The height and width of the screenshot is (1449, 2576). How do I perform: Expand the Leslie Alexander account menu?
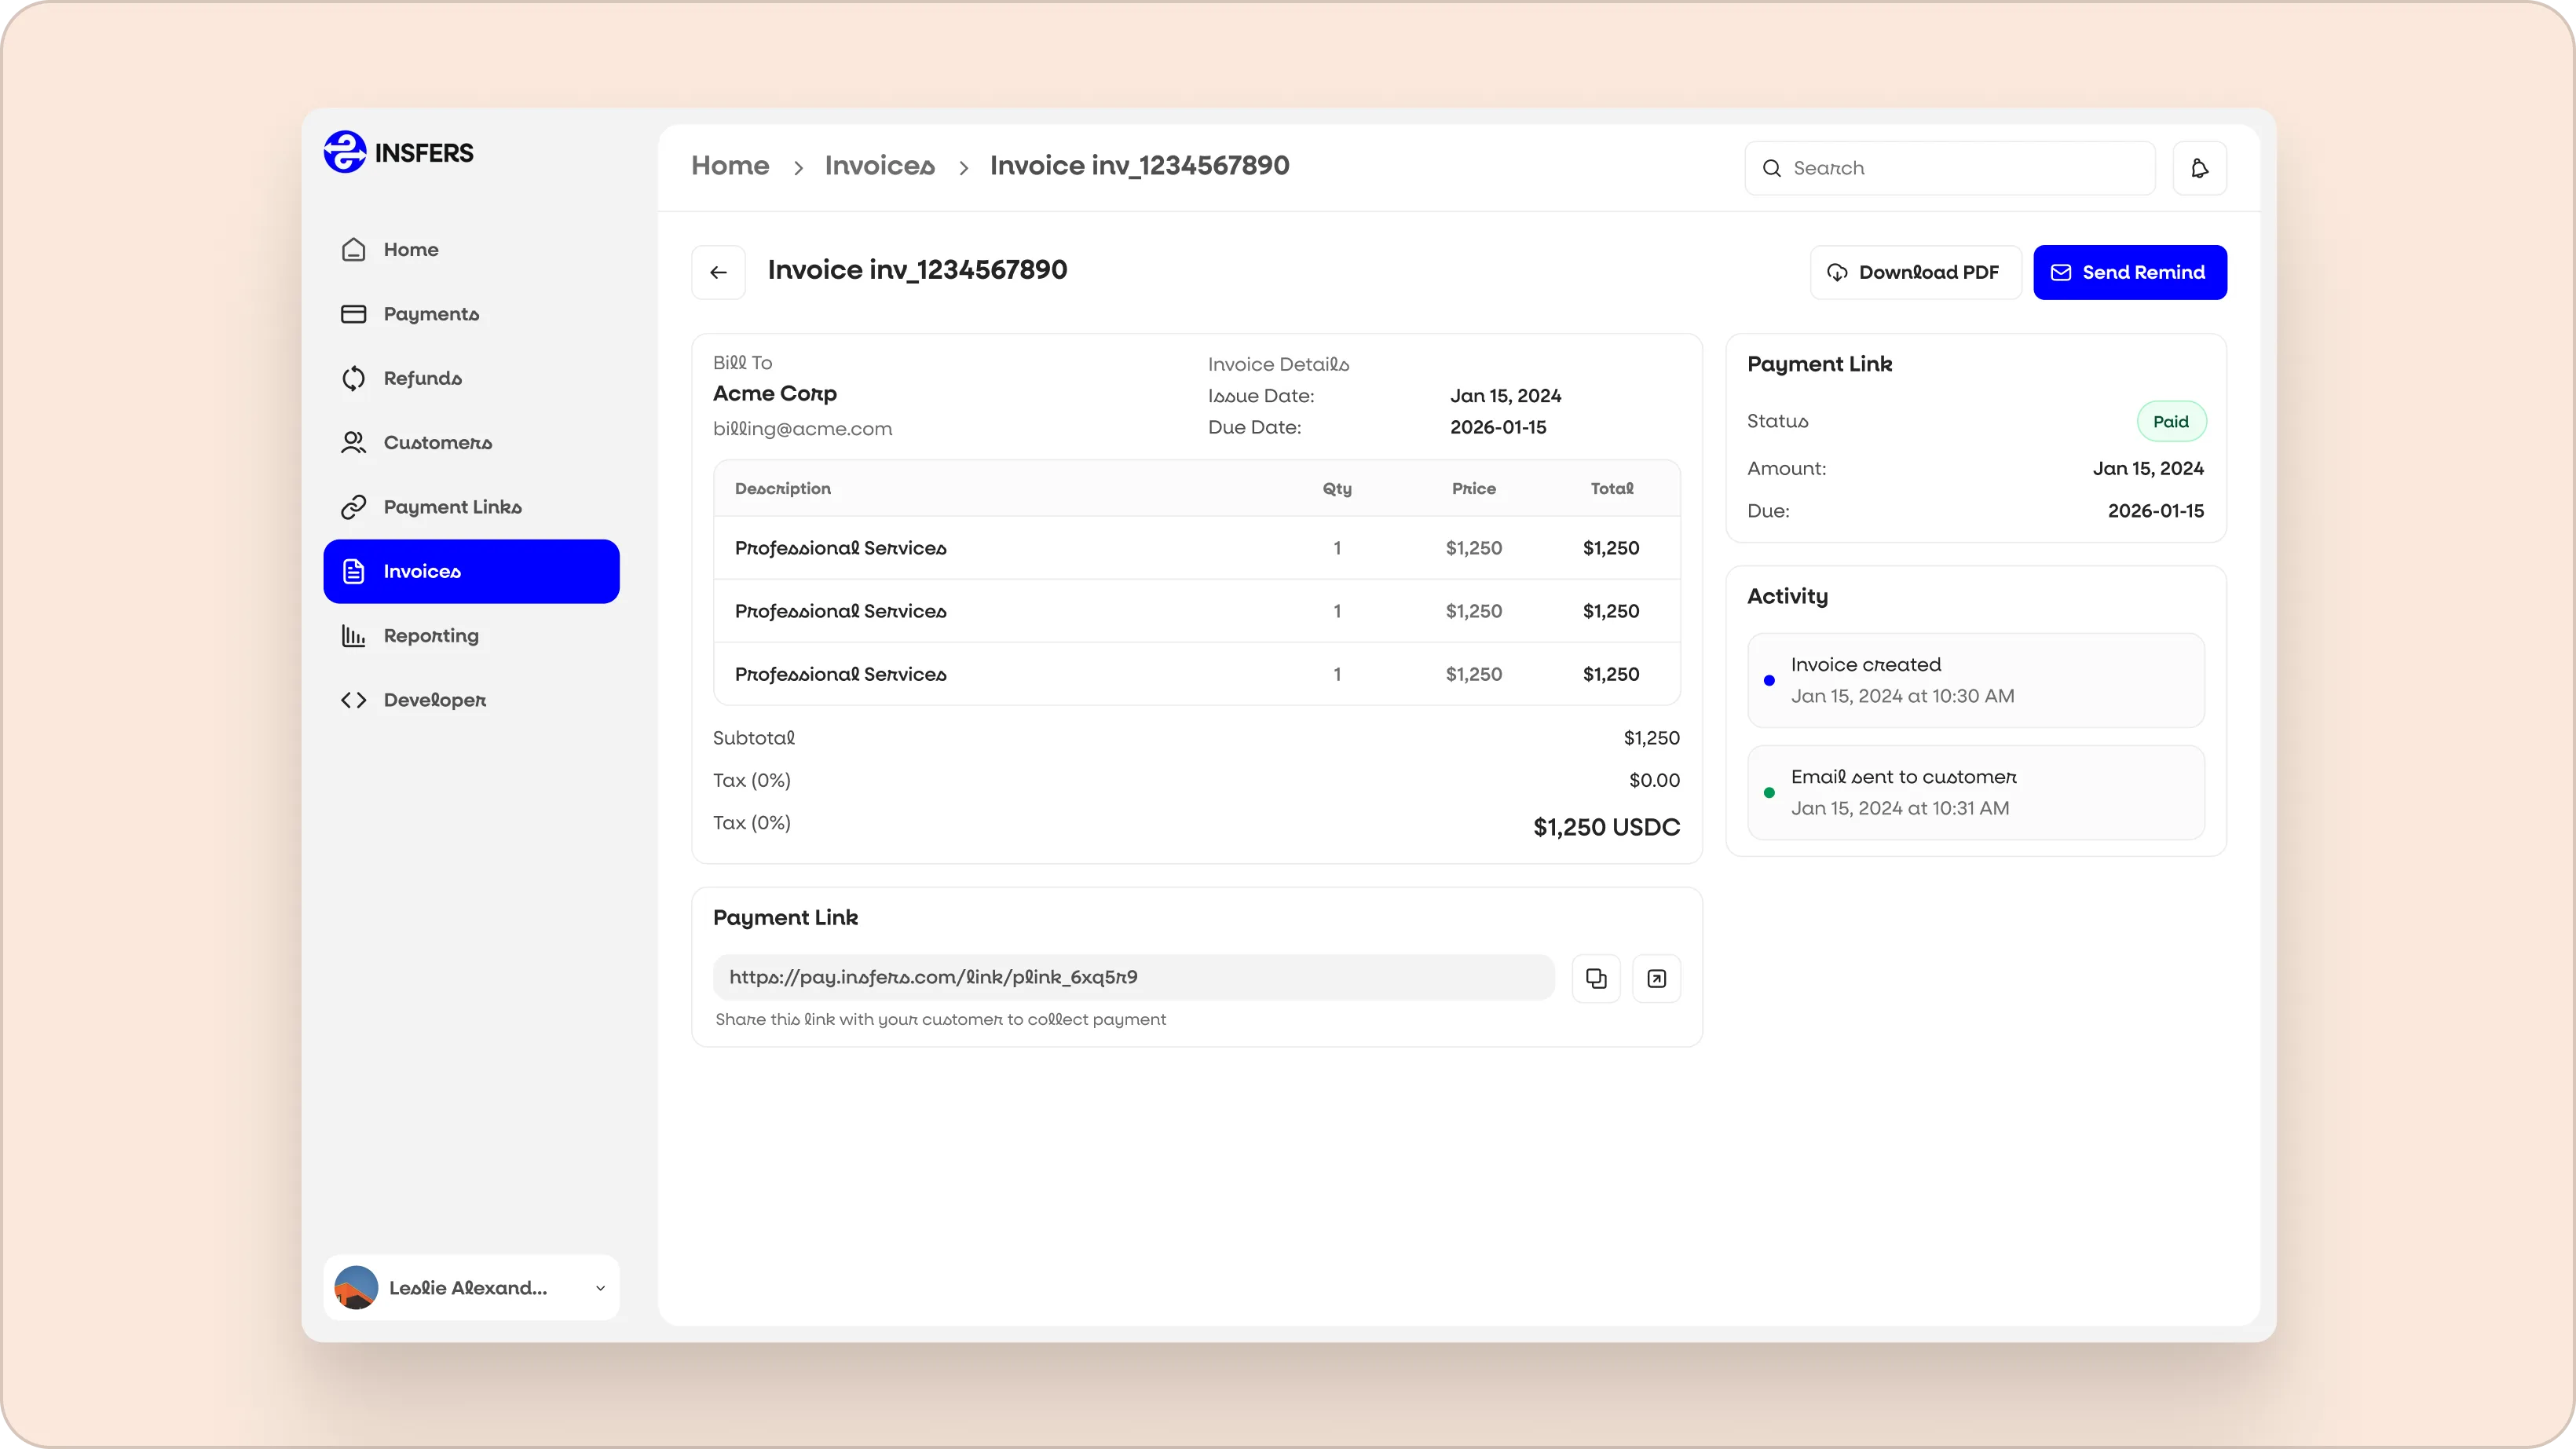tap(471, 1287)
